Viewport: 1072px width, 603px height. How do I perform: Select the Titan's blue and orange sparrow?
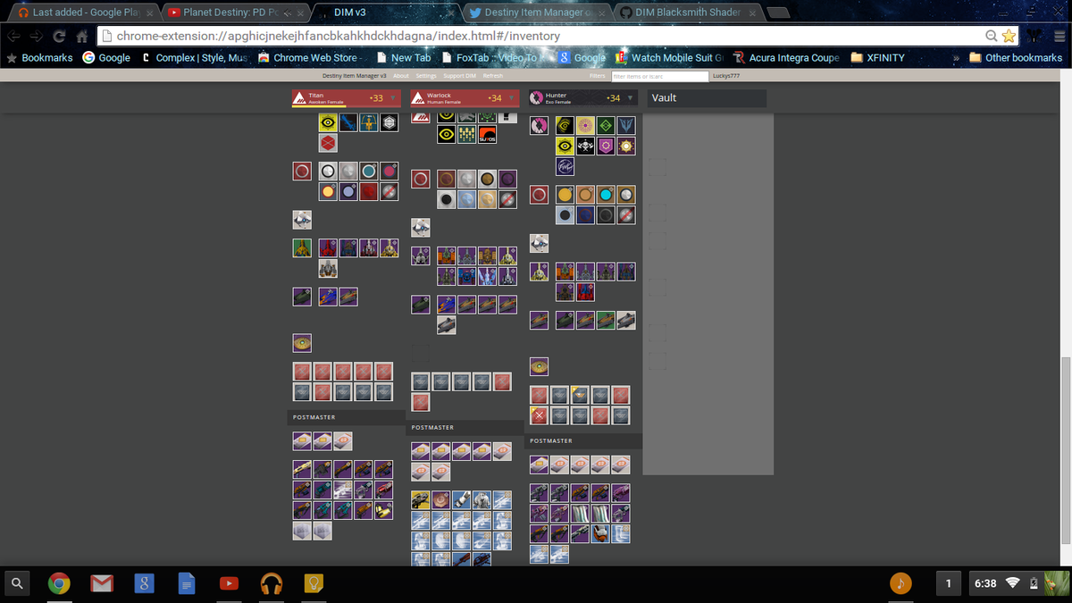click(x=329, y=297)
